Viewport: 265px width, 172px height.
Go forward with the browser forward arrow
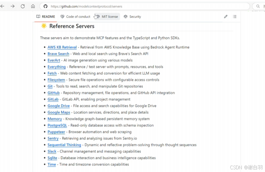tap(12, 6)
